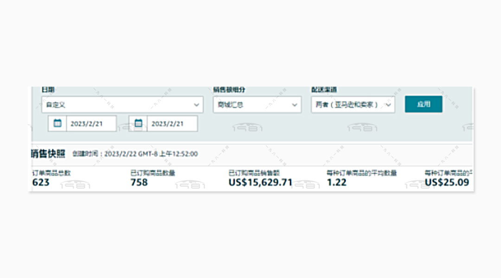Screen dimensions: 501x278
Task: Open the start date calendar picker icon
Action: (x=57, y=123)
